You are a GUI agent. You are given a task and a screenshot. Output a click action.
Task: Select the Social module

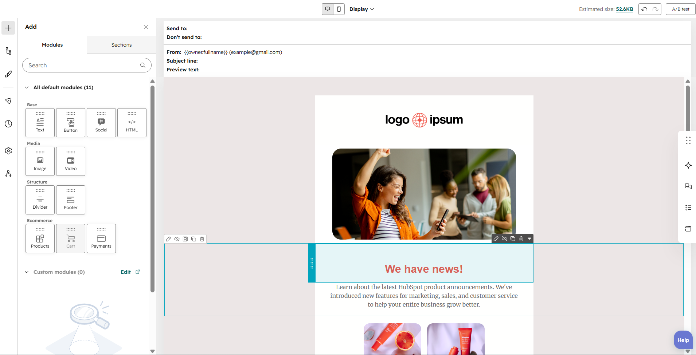point(101,123)
